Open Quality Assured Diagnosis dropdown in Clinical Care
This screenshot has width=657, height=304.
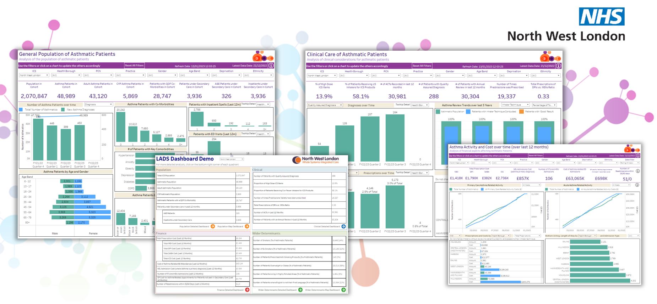pyautogui.click(x=325, y=105)
